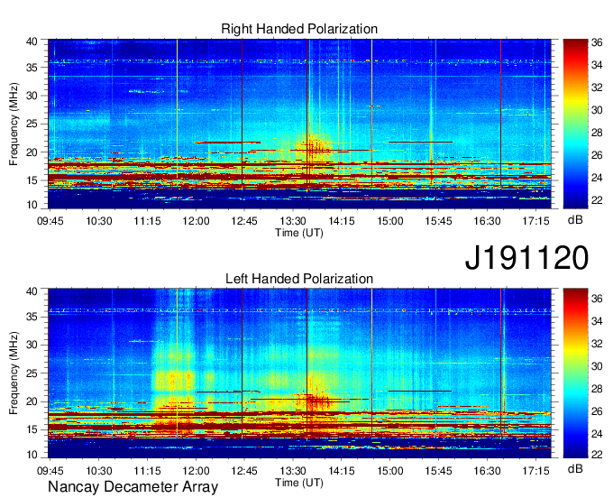Click the 14:15 time tick in Right Handed plot
This screenshot has height=498, width=613.
point(342,221)
